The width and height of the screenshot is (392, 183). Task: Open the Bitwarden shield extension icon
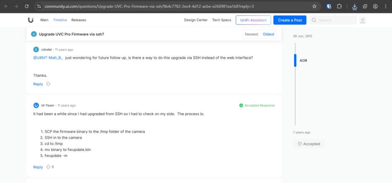pyautogui.click(x=329, y=6)
